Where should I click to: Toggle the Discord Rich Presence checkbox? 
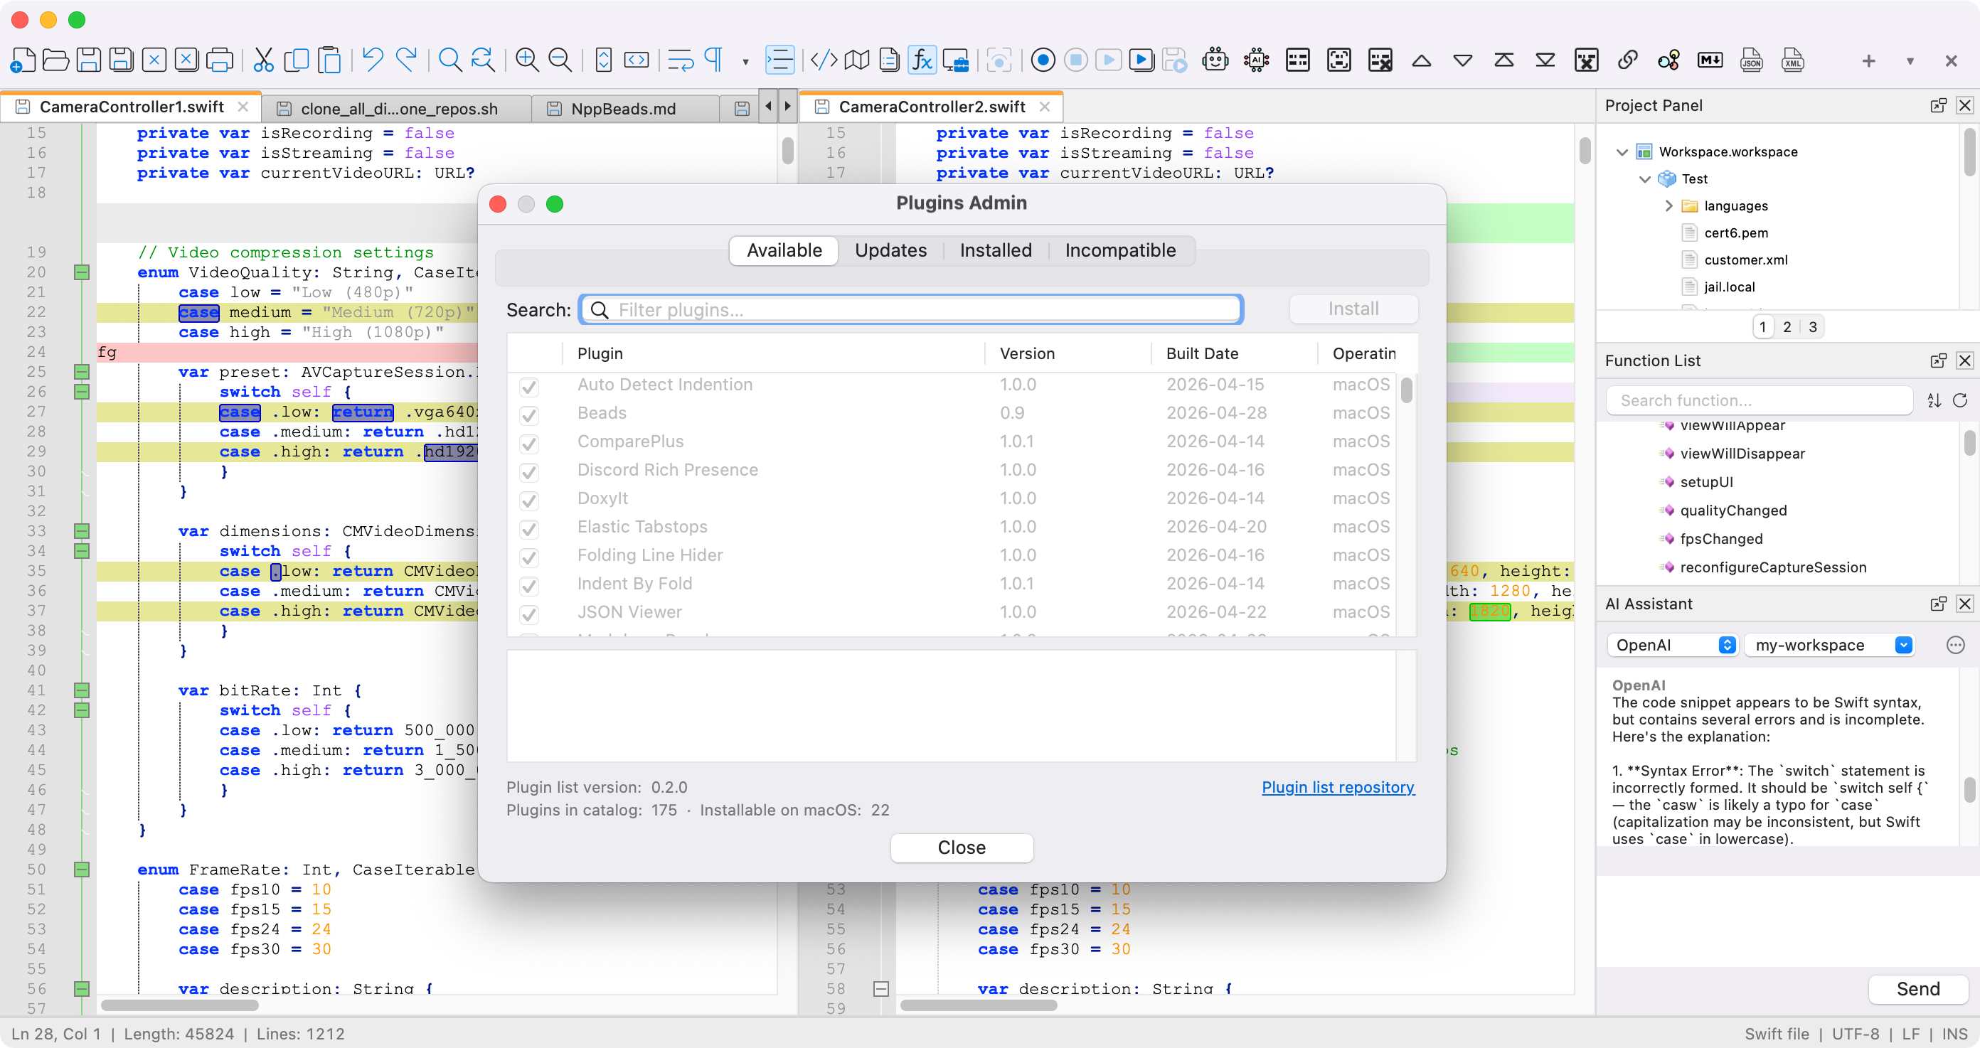(529, 472)
